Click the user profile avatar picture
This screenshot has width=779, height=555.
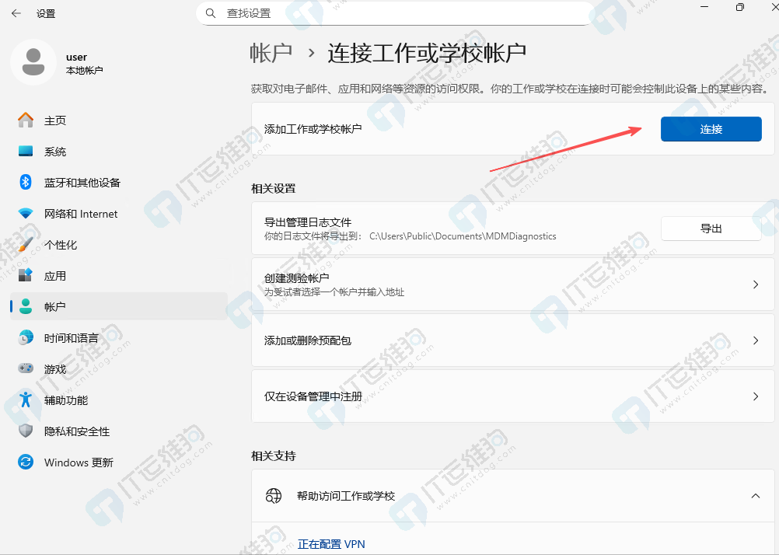coord(33,62)
